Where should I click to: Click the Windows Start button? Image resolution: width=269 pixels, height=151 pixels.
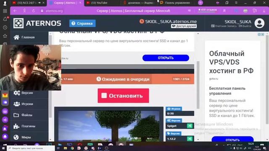pos(3,148)
